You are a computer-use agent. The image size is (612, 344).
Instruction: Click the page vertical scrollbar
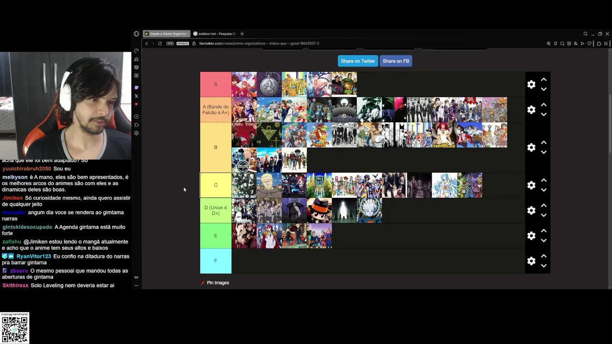click(x=609, y=124)
